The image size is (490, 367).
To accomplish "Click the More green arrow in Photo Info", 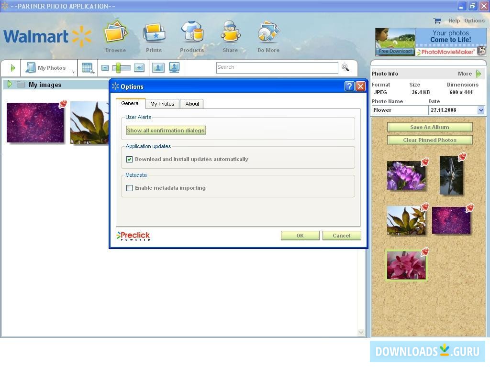I will point(479,74).
